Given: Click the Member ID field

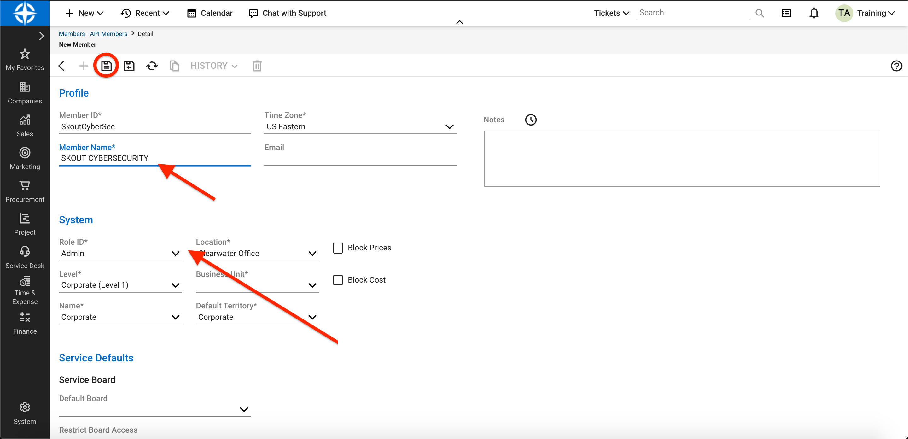Looking at the screenshot, I should 155,126.
